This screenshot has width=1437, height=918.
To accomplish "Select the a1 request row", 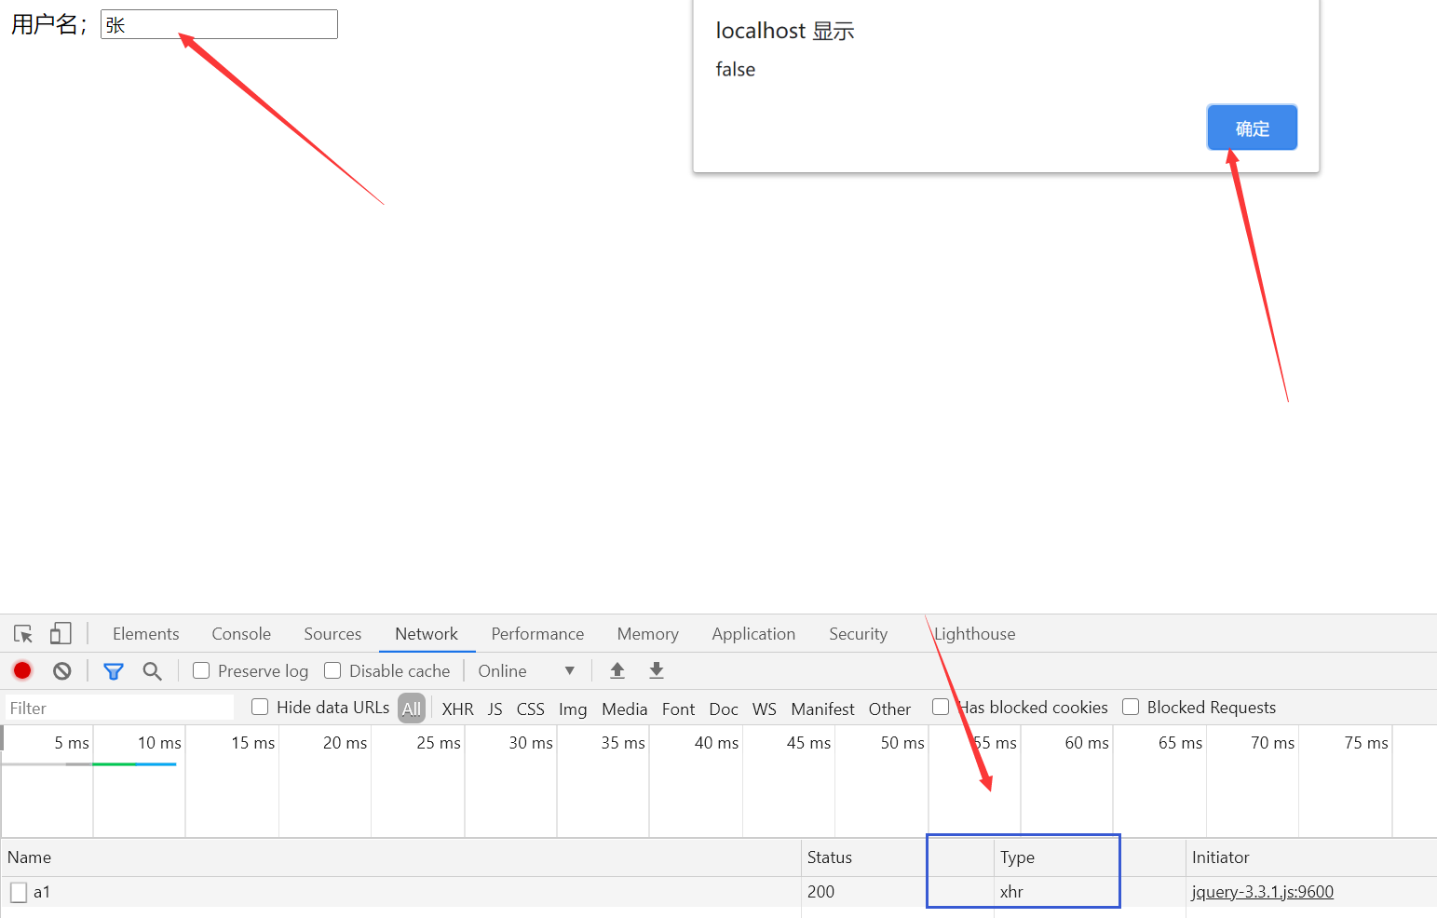I will point(718,892).
